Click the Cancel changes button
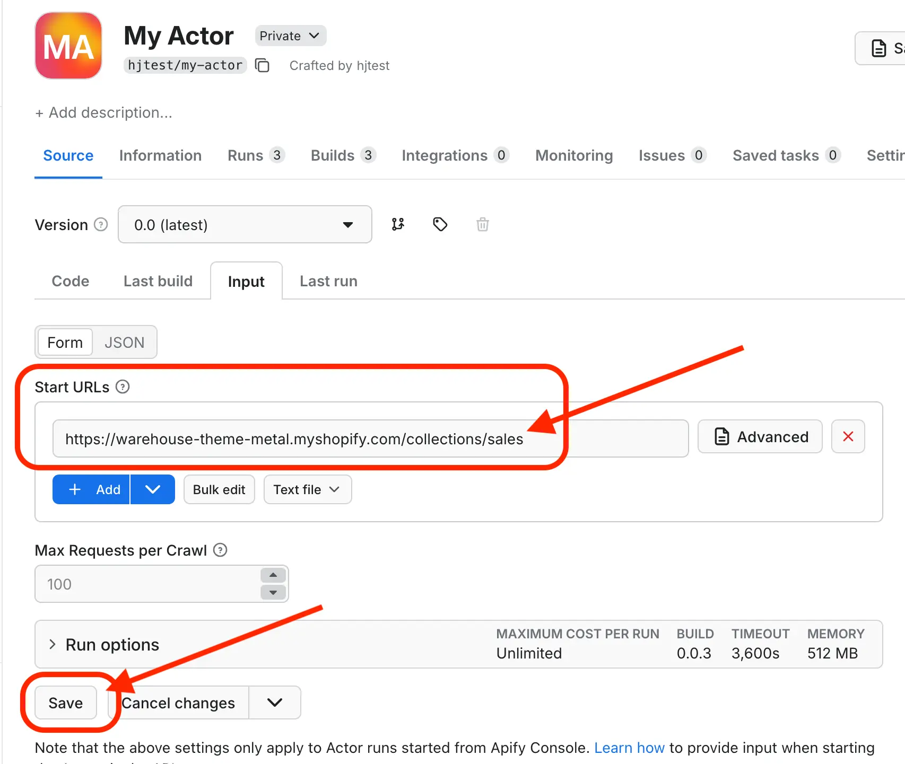Viewport: 905px width, 764px height. (x=178, y=702)
